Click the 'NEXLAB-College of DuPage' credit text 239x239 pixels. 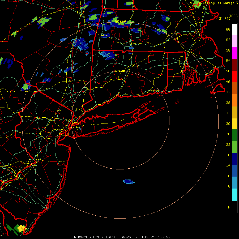click(212, 3)
